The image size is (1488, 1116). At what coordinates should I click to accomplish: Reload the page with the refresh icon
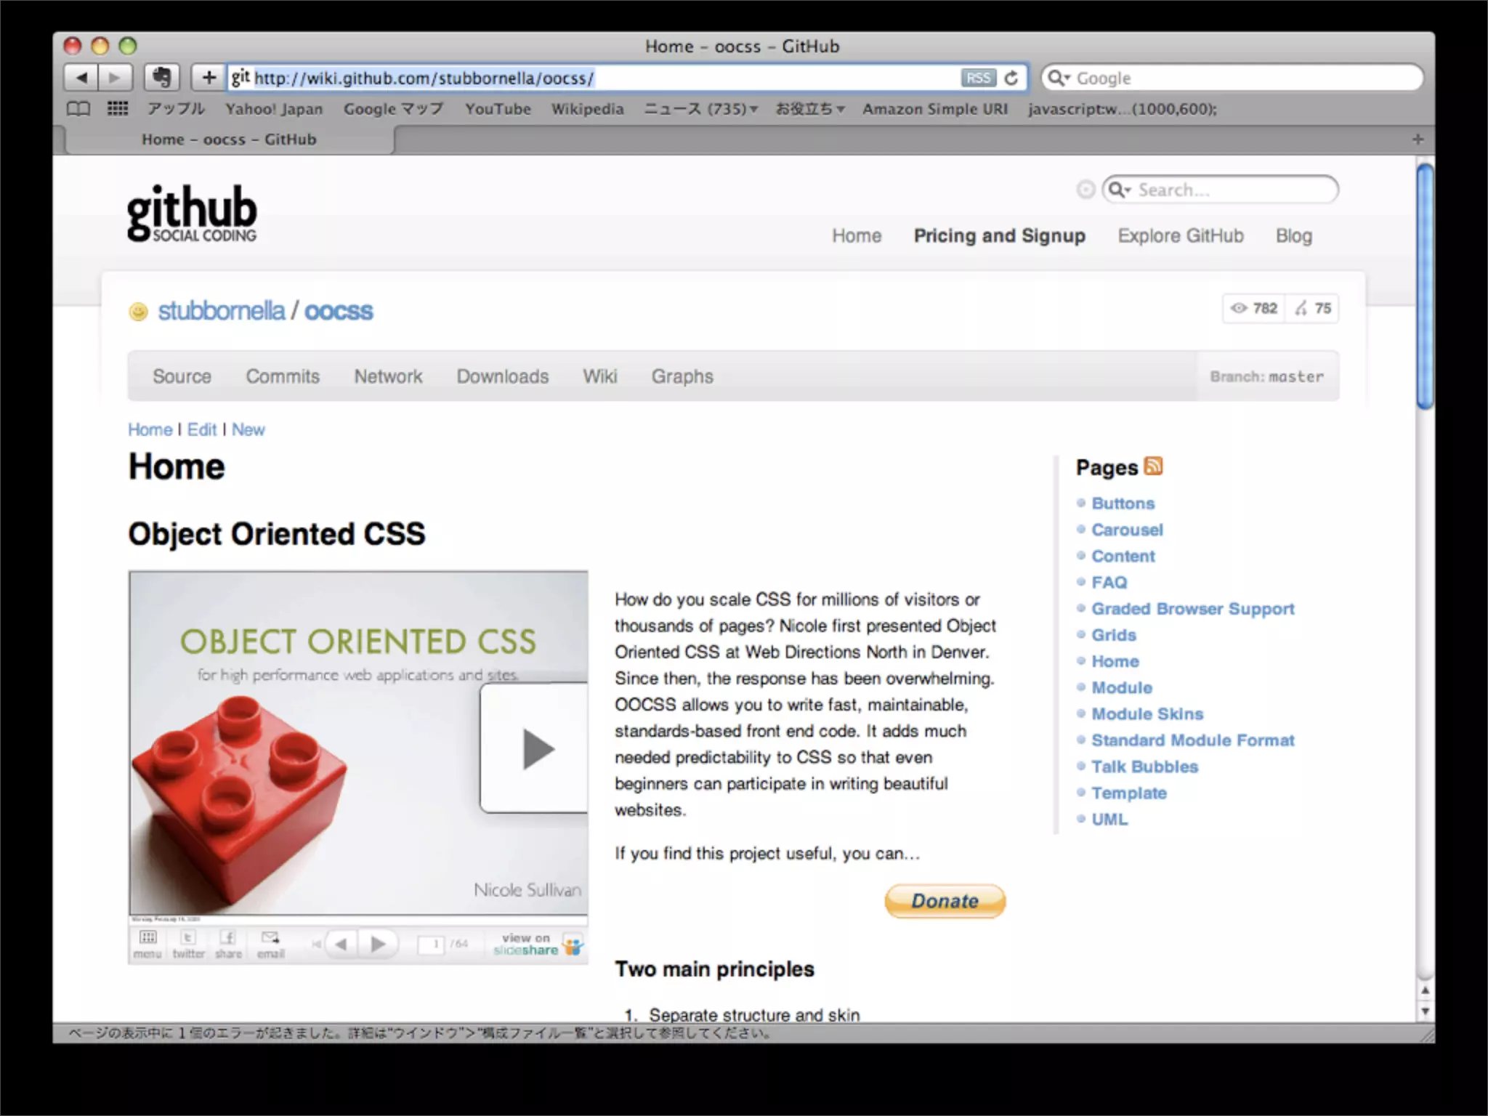tap(1011, 78)
